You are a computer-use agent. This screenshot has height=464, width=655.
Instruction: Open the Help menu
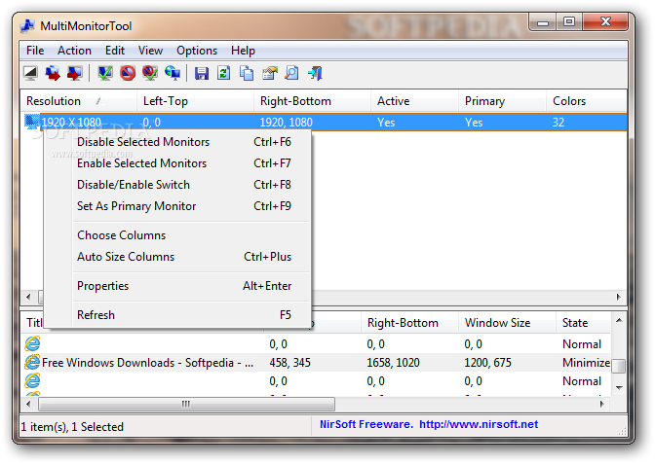pos(243,51)
